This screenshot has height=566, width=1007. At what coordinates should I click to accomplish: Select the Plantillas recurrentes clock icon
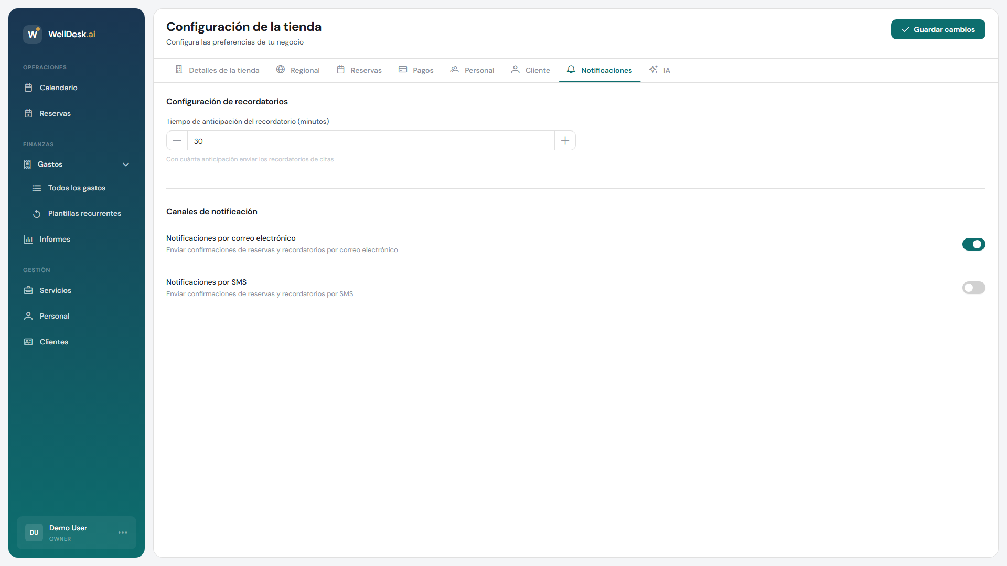[x=37, y=213]
